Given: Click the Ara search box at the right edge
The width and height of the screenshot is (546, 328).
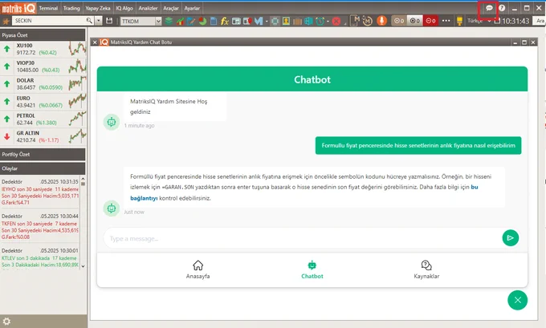Looking at the screenshot, I should tap(540, 21).
